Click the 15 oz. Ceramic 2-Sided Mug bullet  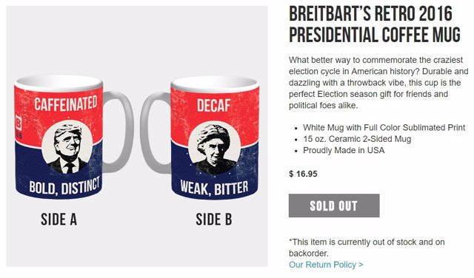pyautogui.click(x=357, y=139)
